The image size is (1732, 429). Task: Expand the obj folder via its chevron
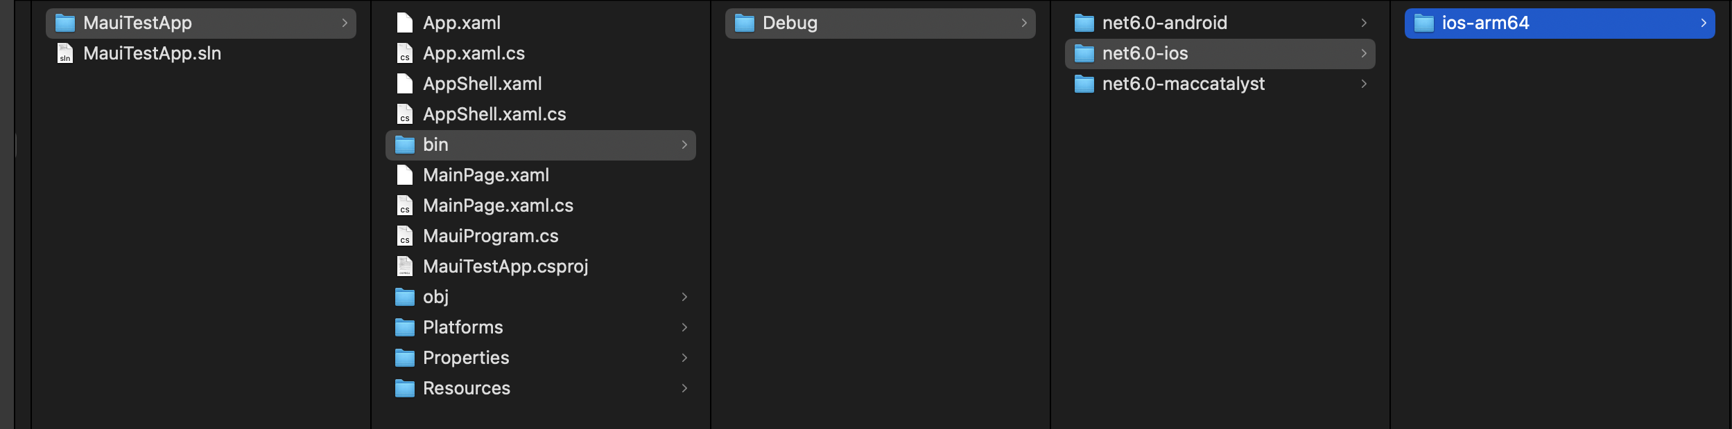(x=684, y=296)
